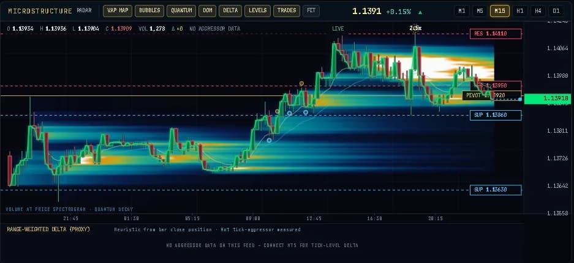Click the 1.13811 price axis label
This screenshot has height=263, width=574.
point(557,131)
